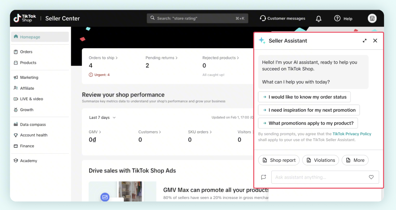Click the Data compass chart icon
The width and height of the screenshot is (396, 210).
click(x=16, y=124)
